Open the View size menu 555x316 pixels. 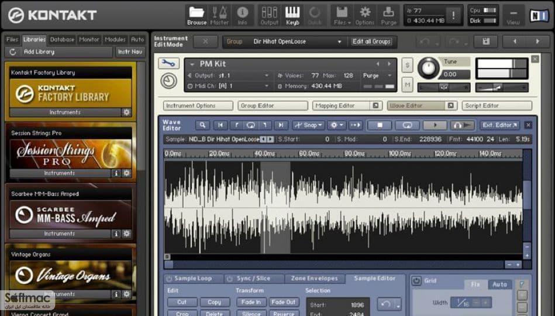pyautogui.click(x=513, y=16)
